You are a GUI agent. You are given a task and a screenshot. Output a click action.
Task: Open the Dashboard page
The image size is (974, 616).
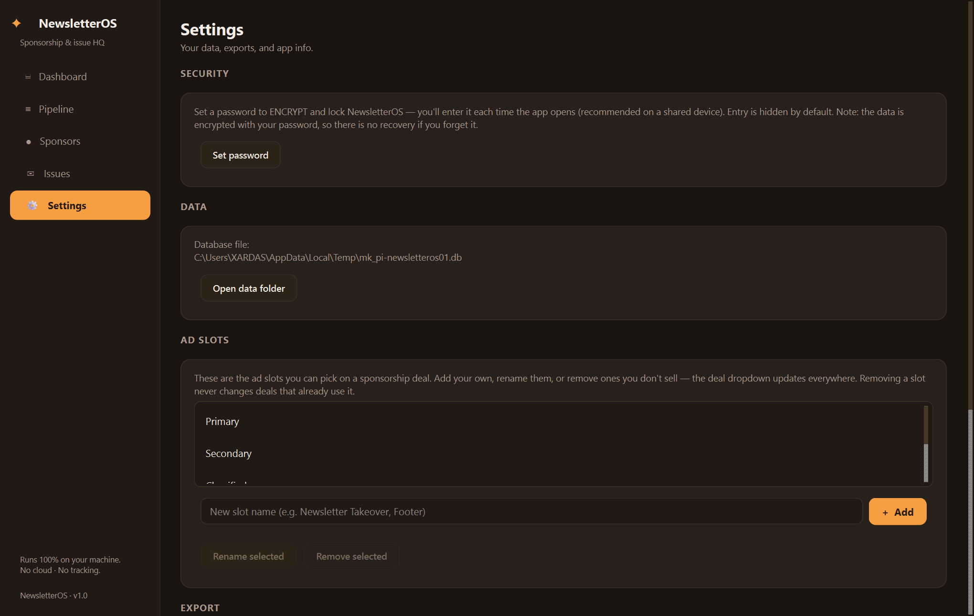pos(80,77)
